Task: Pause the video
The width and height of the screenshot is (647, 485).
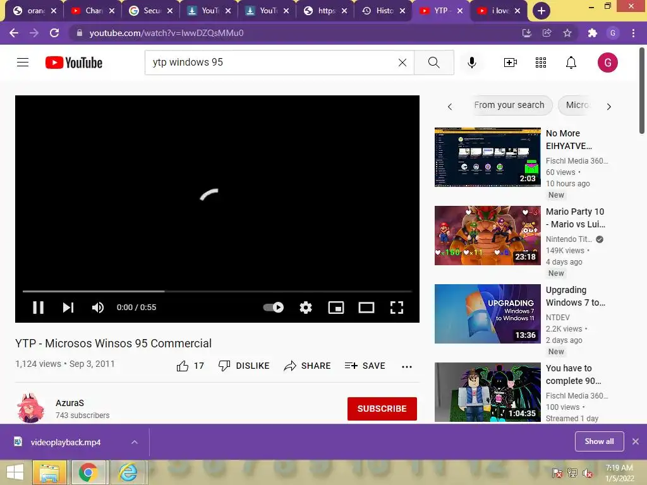Action: point(38,308)
